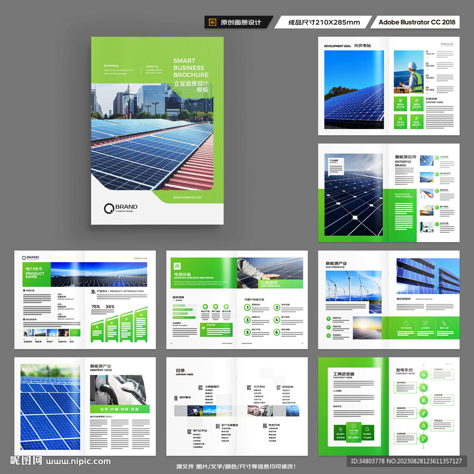Click the wrench tools icon in green band

425,323
